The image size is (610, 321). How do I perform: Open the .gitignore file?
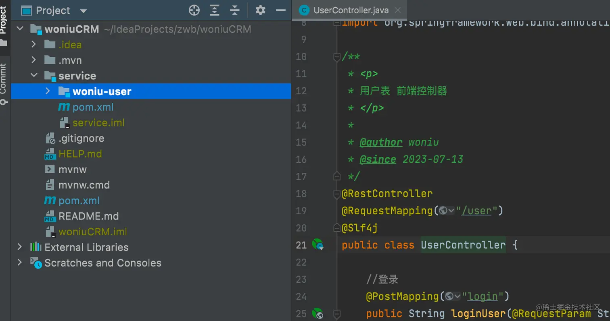click(81, 139)
